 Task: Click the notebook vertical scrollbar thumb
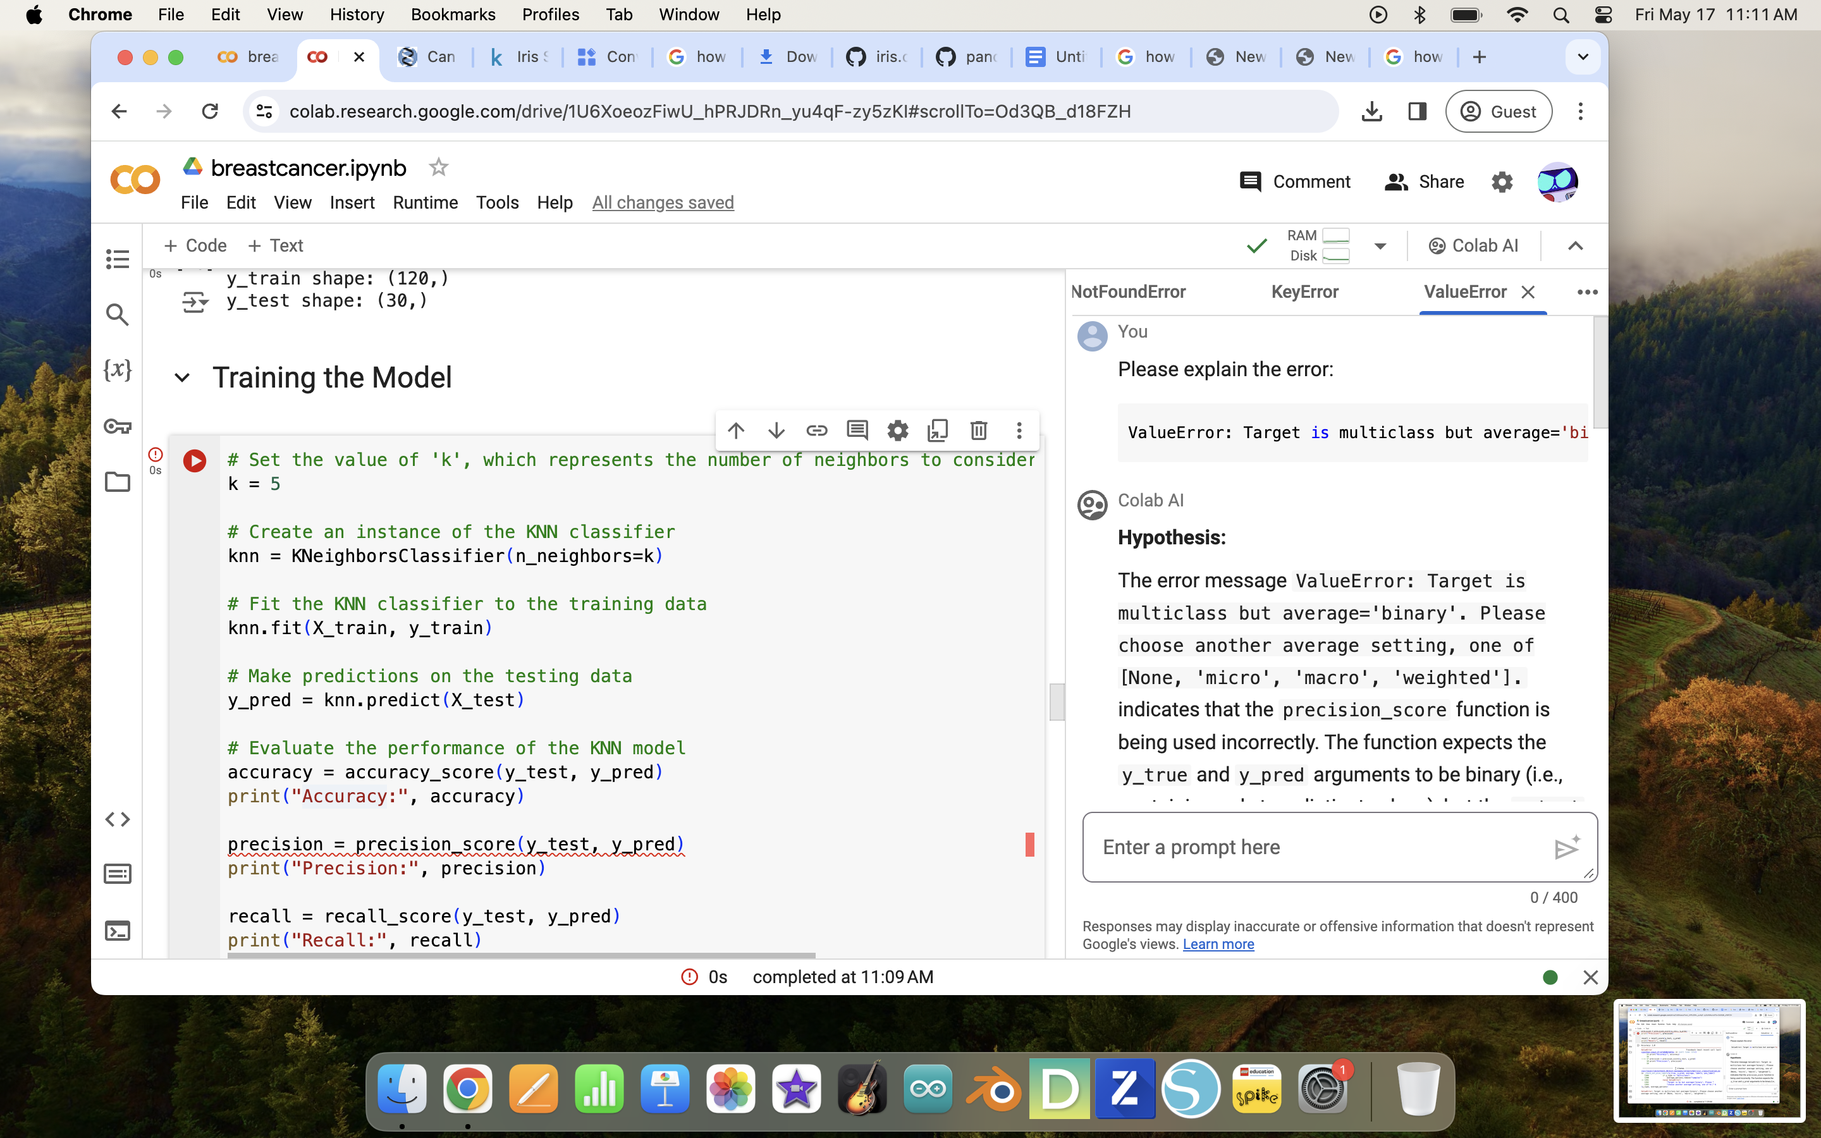point(1057,702)
